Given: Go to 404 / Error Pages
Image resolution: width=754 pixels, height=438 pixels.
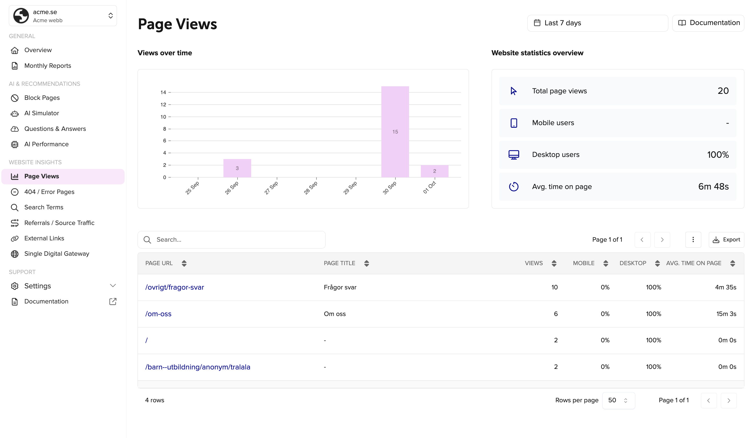Looking at the screenshot, I should pos(49,192).
